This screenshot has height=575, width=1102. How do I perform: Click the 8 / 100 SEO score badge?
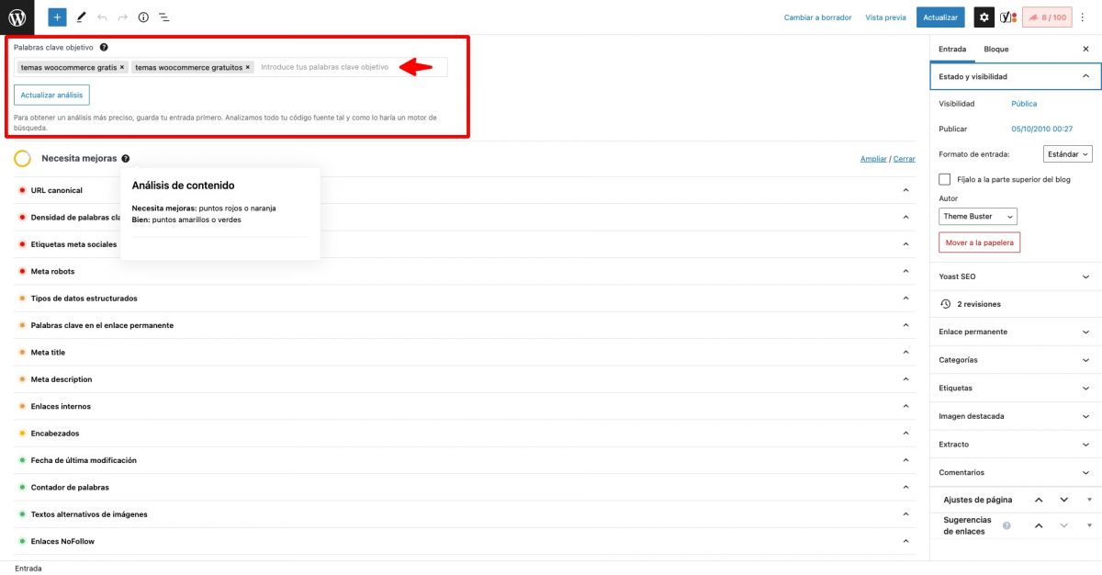1047,17
